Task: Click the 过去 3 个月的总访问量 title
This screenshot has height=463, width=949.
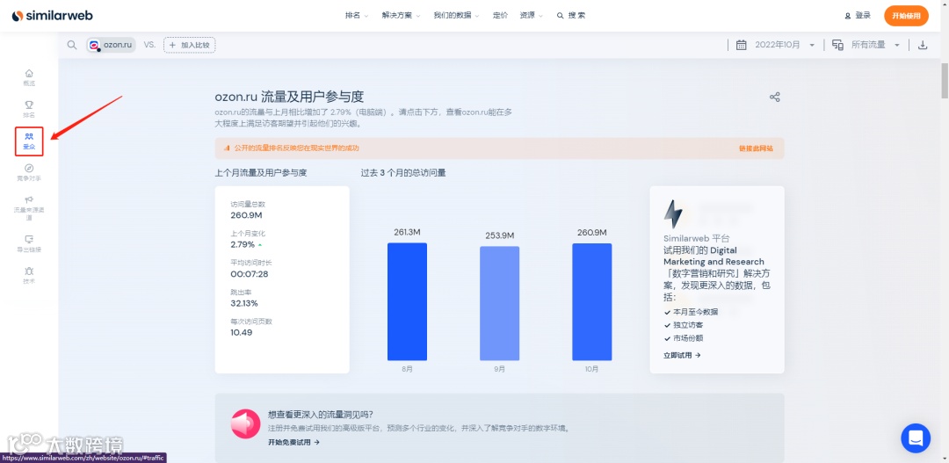Action: (x=403, y=172)
